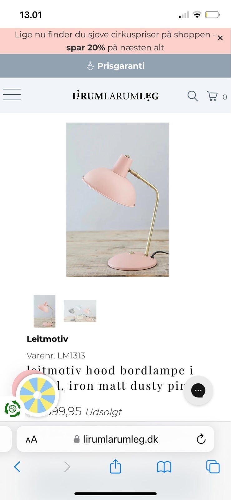This screenshot has height=500, width=231.
Task: Go to LirumLarumLeg home logo
Action: click(x=115, y=96)
